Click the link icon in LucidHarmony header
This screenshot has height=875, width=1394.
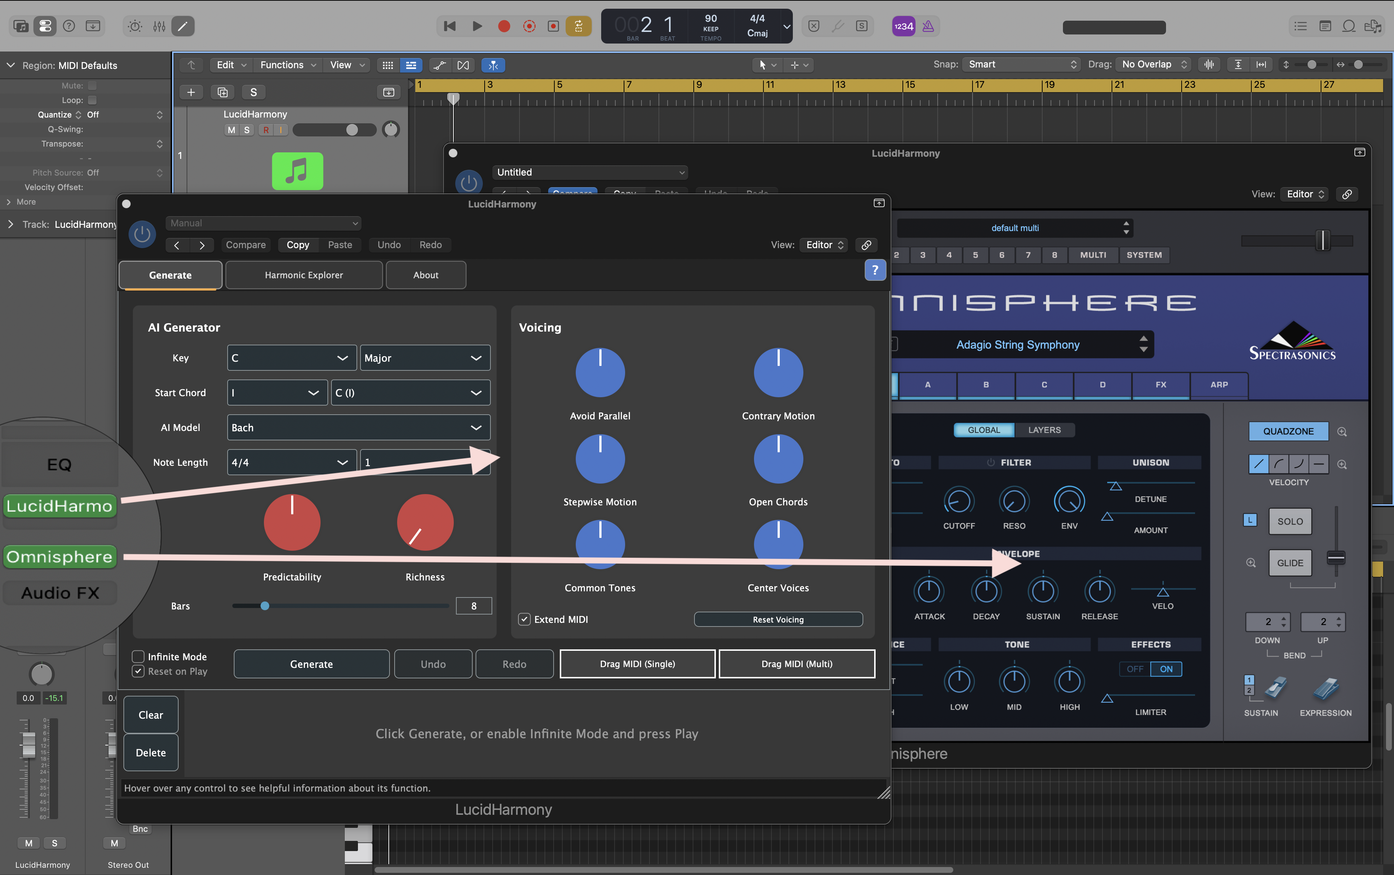[866, 245]
